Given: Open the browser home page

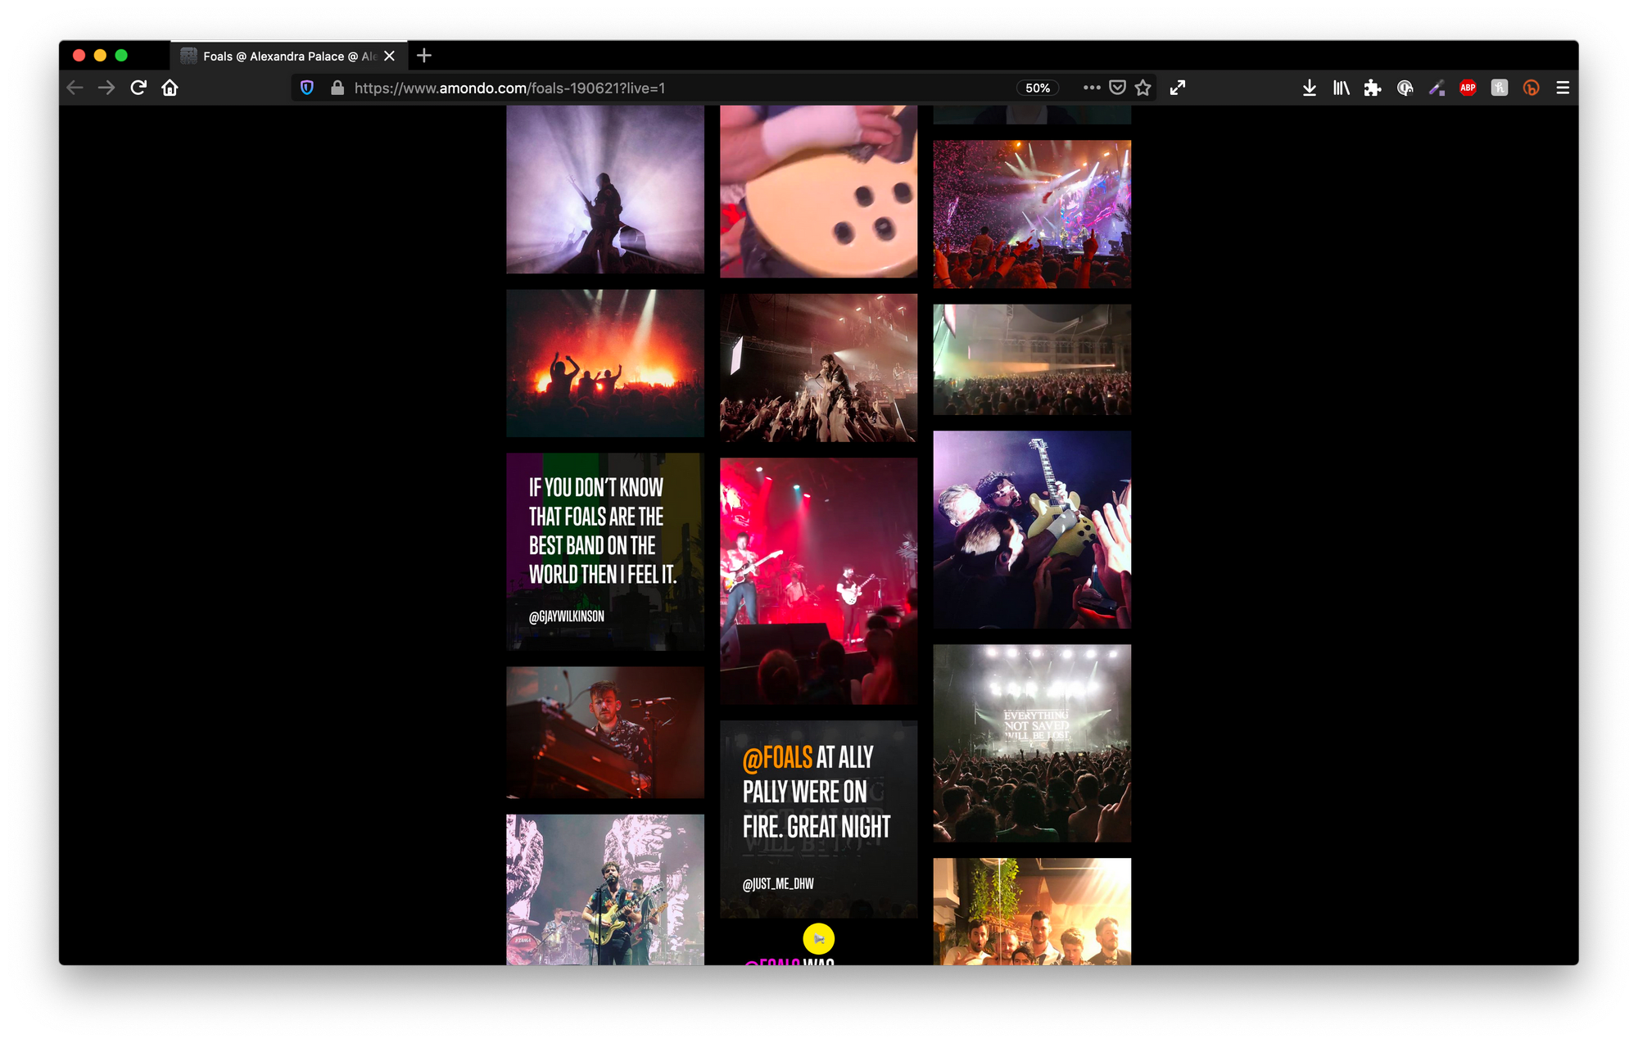Looking at the screenshot, I should point(170,88).
